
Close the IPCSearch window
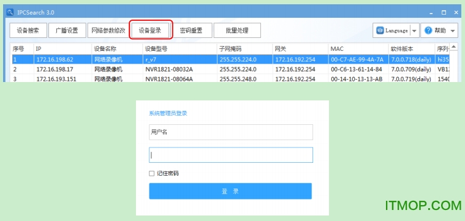point(456,12)
